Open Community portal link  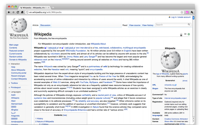[19, 73]
